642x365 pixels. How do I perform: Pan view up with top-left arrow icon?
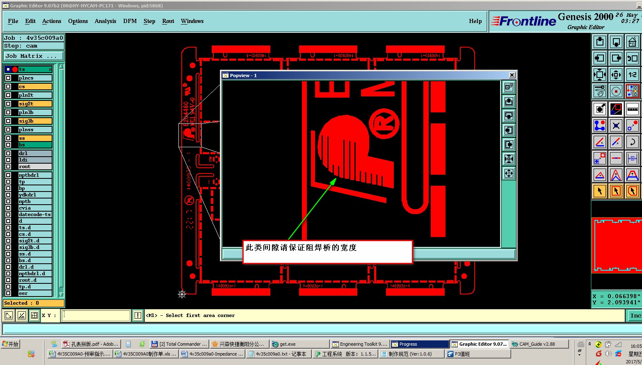600,41
